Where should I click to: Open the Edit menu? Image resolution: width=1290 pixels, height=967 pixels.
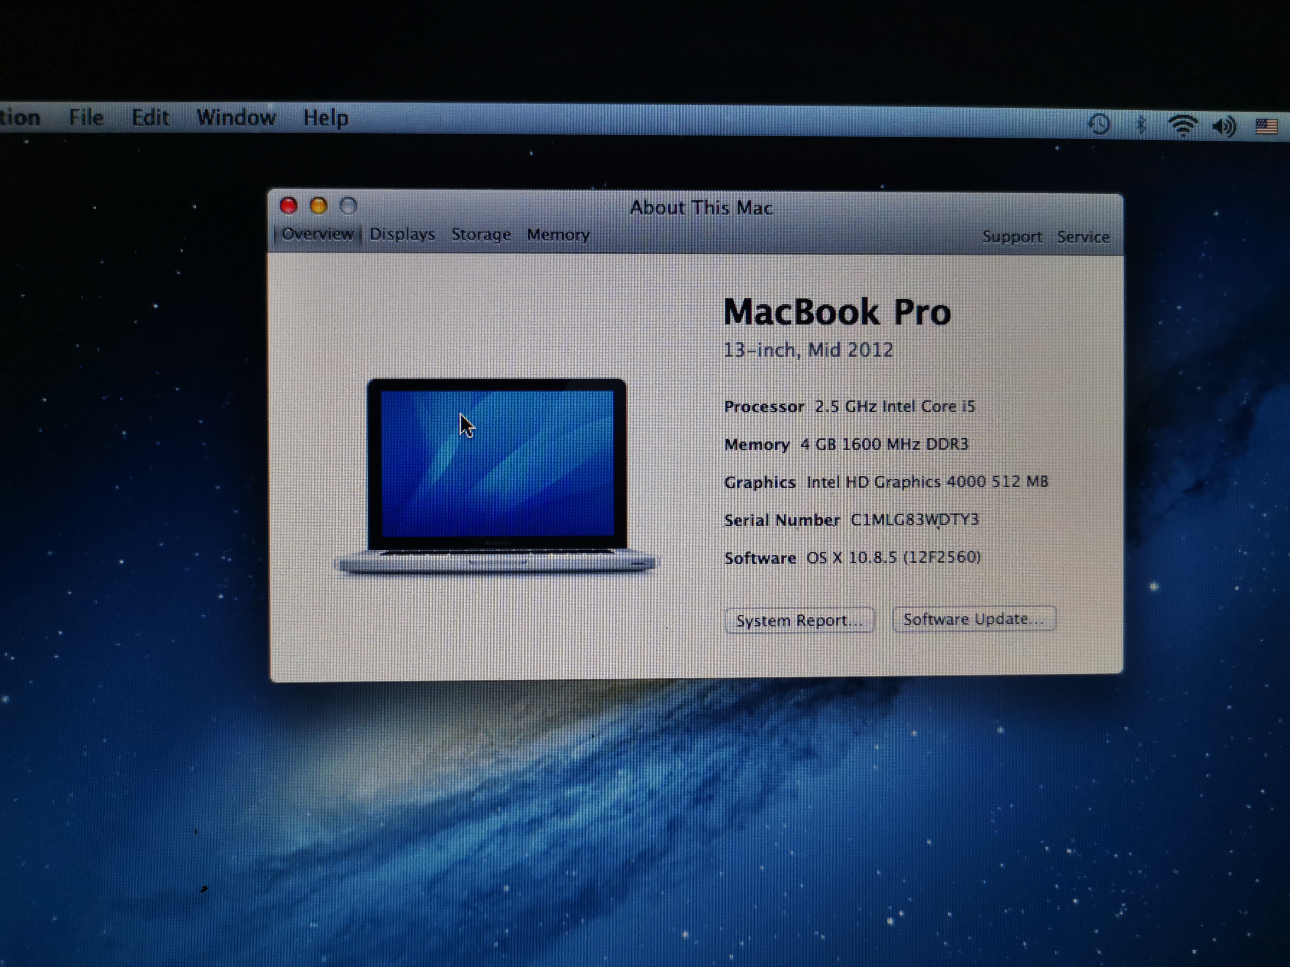pyautogui.click(x=150, y=118)
